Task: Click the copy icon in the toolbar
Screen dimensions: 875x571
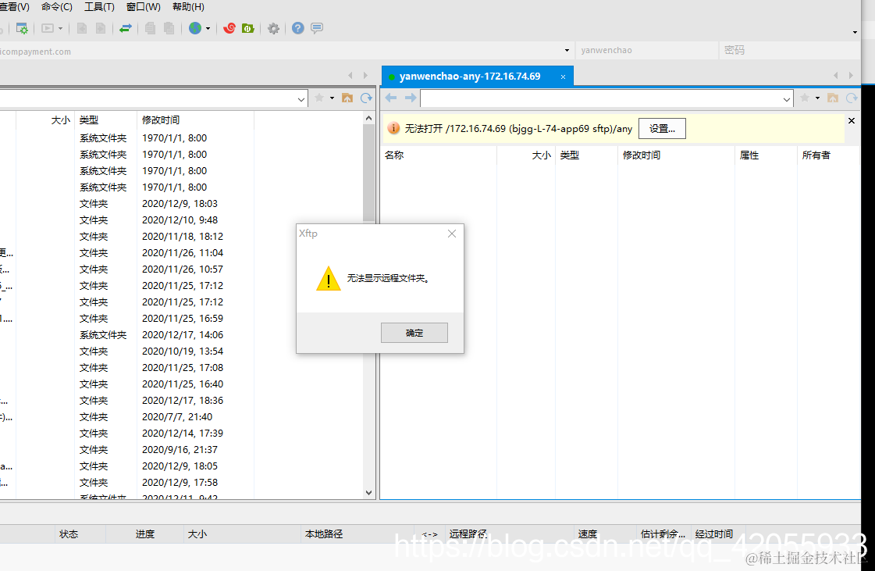Action: 150,28
